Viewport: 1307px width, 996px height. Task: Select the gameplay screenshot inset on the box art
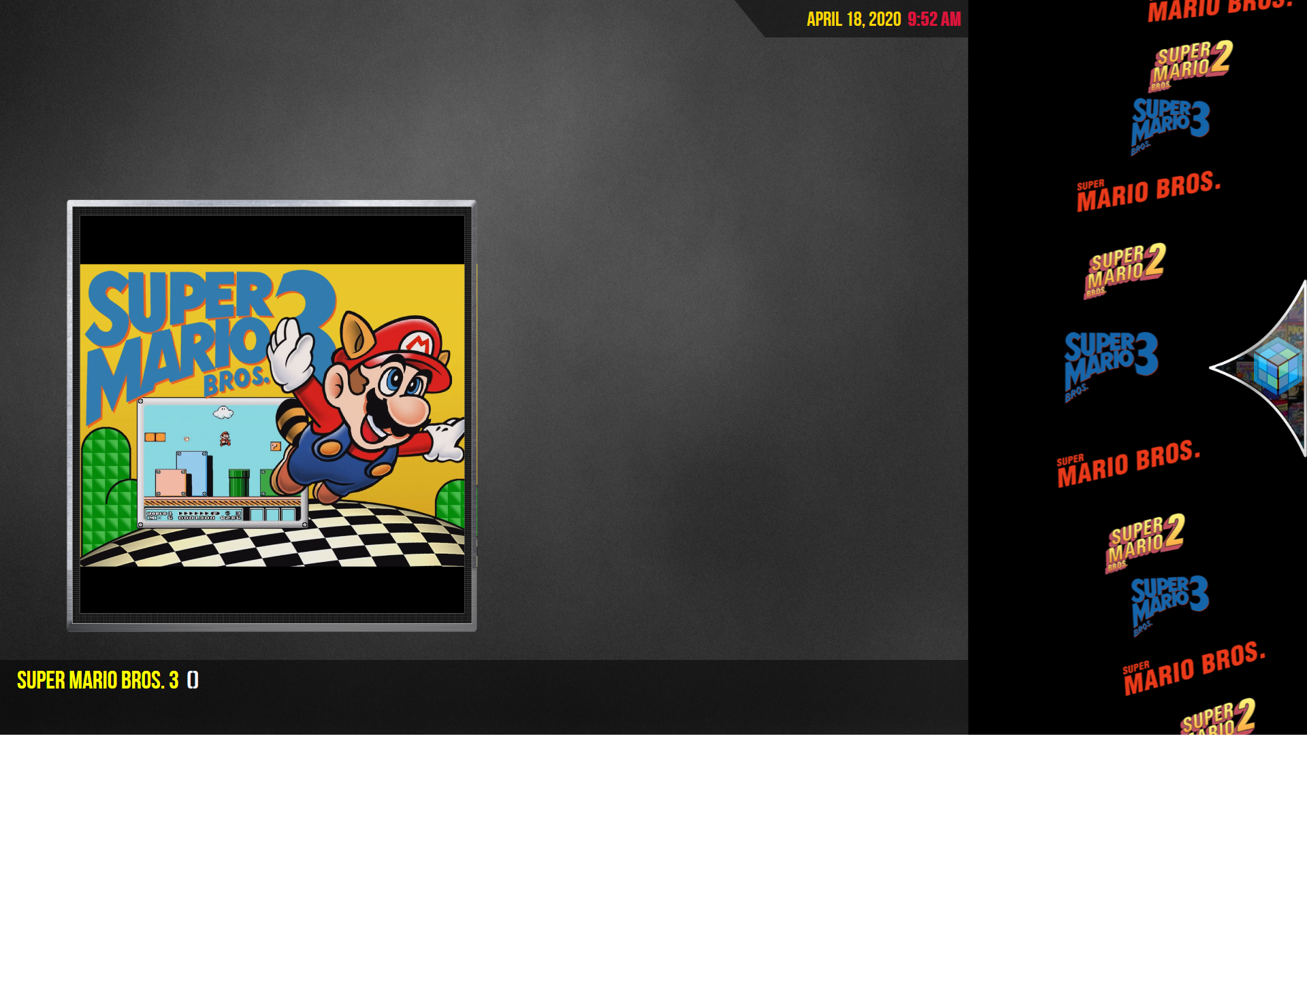[x=223, y=463]
